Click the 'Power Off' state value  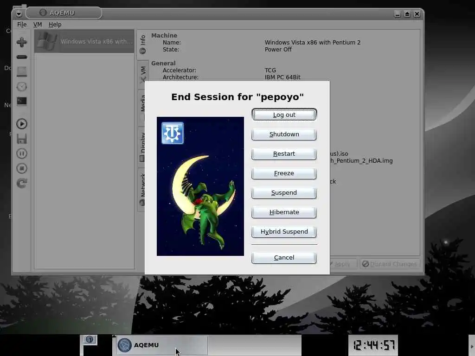tap(278, 49)
